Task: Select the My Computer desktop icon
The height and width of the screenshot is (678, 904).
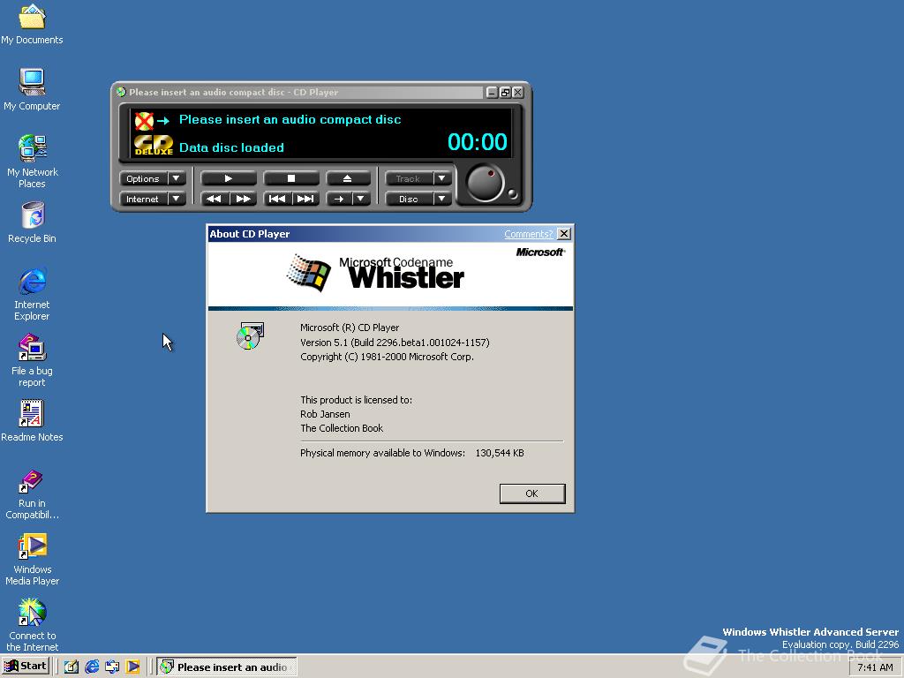Action: coord(32,89)
